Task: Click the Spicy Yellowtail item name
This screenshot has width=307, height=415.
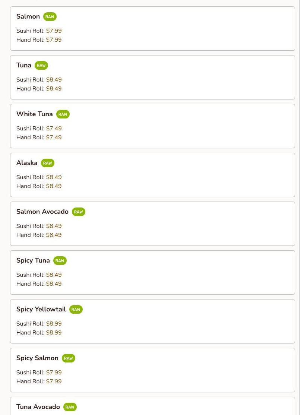Action: pyautogui.click(x=41, y=309)
